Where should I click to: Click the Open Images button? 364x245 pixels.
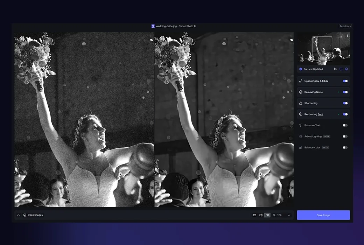tap(33, 215)
